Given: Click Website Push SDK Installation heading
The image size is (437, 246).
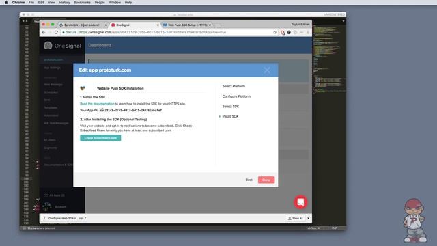Looking at the screenshot, I should pos(120,88).
